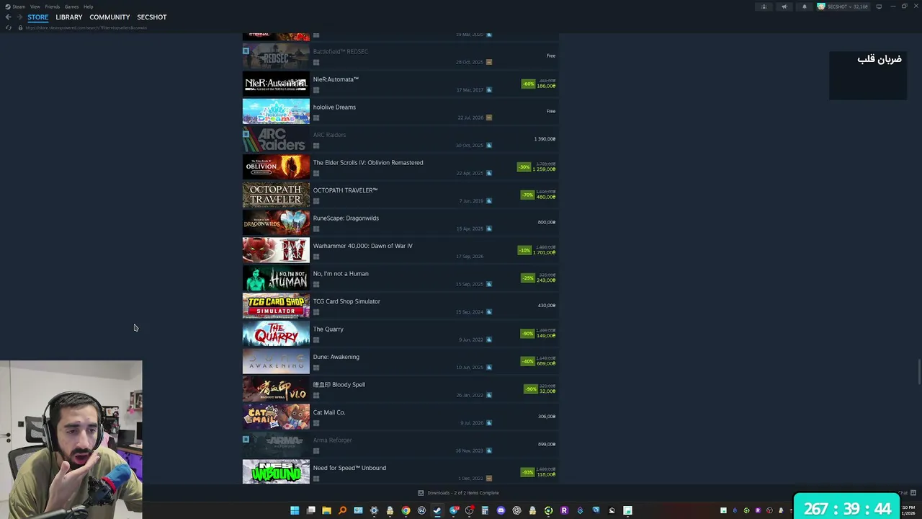The image size is (922, 519).
Task: Open the ChatGPT taskbar icon
Action: [516, 510]
